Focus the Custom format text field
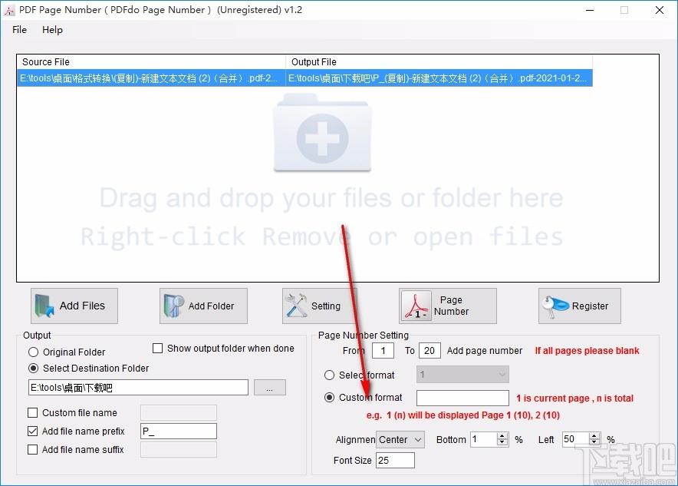This screenshot has width=678, height=486. (462, 398)
